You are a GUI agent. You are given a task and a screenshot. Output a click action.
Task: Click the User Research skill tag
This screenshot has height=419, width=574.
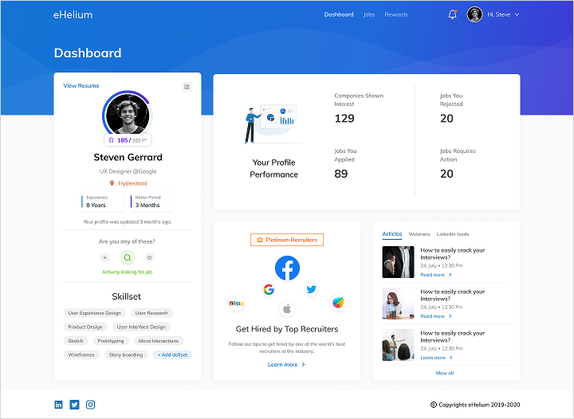pyautogui.click(x=151, y=313)
